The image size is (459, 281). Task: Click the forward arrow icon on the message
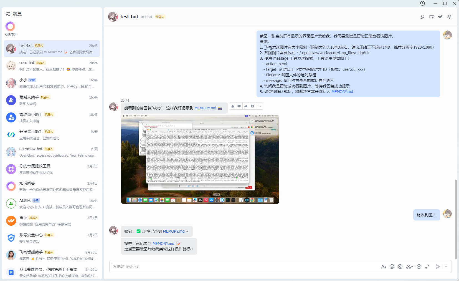click(x=246, y=106)
